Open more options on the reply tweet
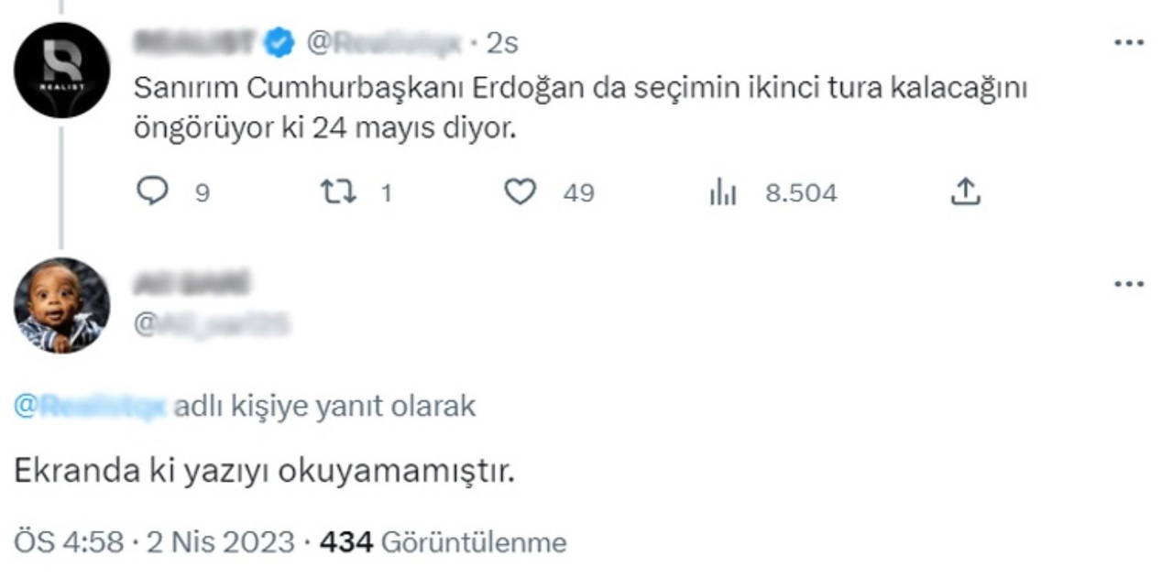The height and width of the screenshot is (578, 1173). pyautogui.click(x=1128, y=284)
